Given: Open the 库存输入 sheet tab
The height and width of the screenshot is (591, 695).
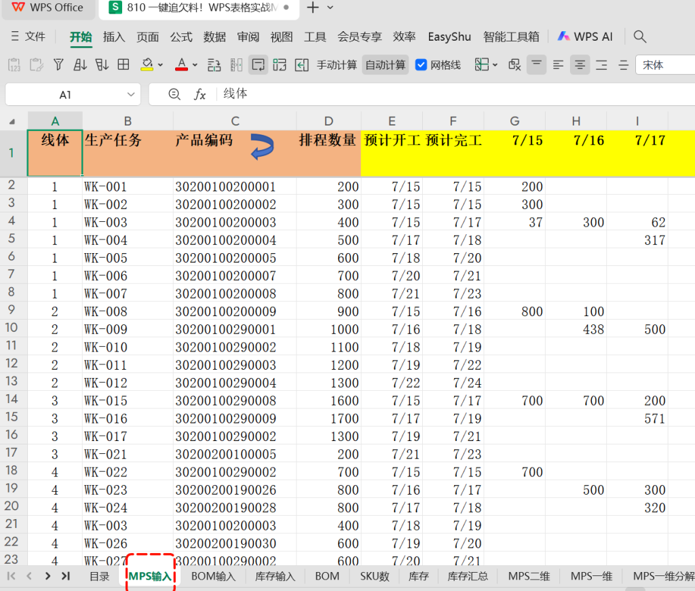Looking at the screenshot, I should click(275, 576).
